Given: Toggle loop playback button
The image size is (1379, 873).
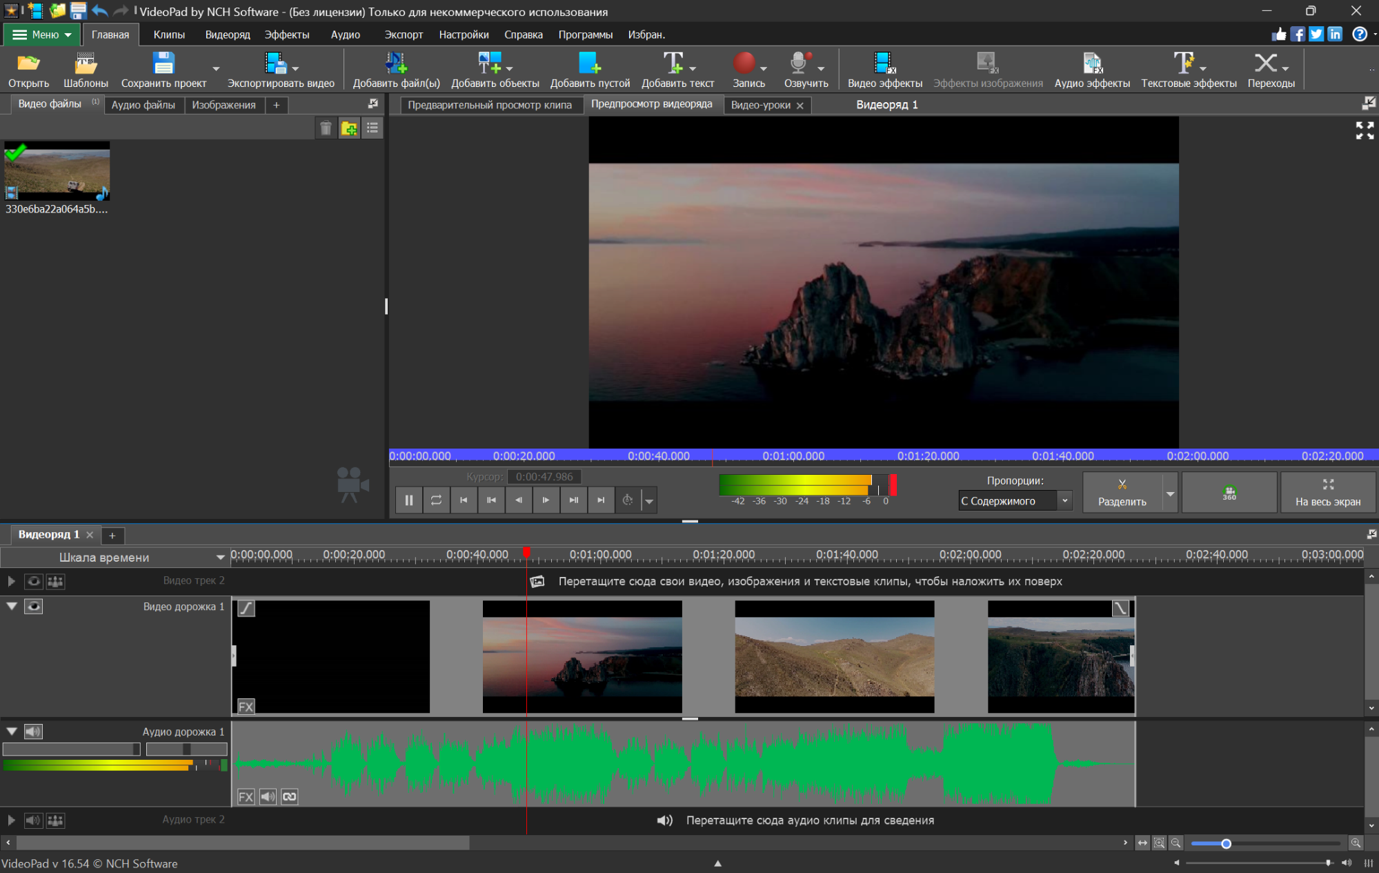Looking at the screenshot, I should [x=436, y=500].
